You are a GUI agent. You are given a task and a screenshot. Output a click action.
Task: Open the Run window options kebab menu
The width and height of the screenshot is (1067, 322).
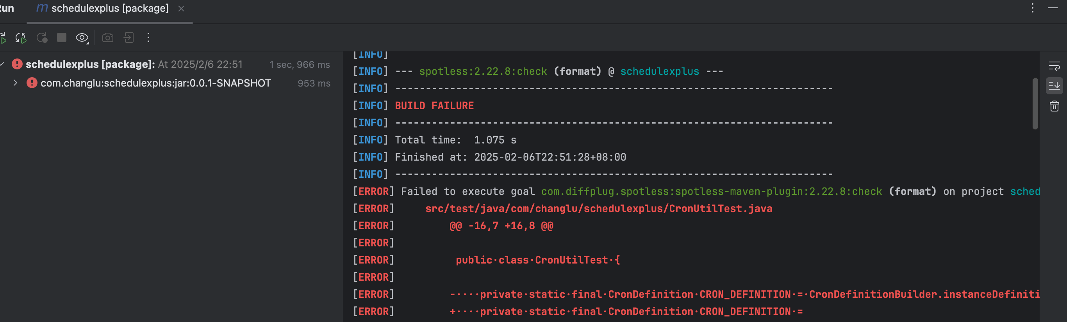1032,8
